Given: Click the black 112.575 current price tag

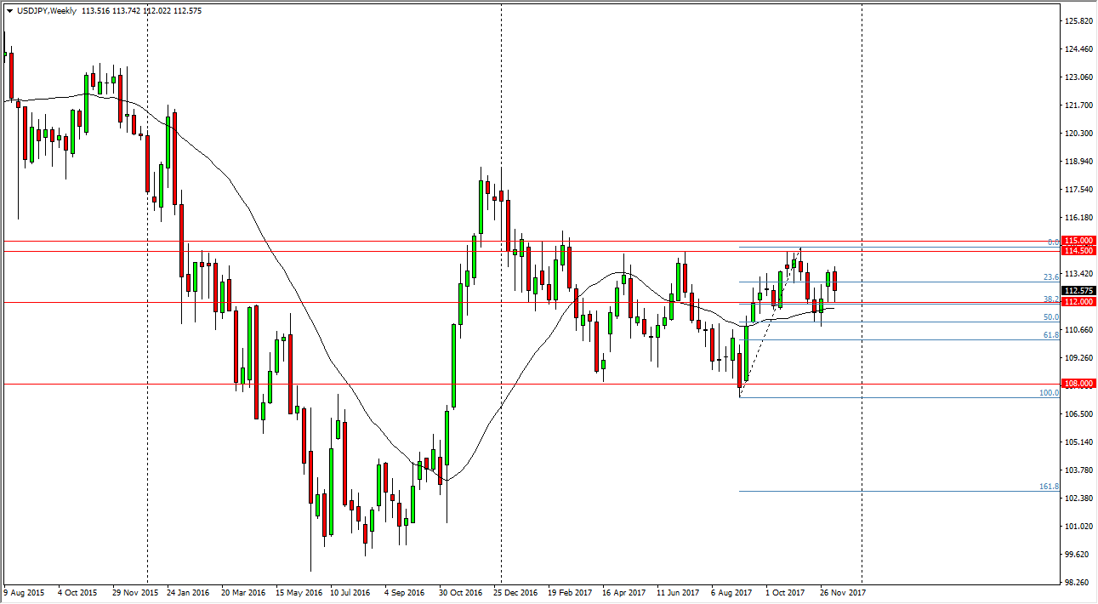Looking at the screenshot, I should click(x=1077, y=290).
